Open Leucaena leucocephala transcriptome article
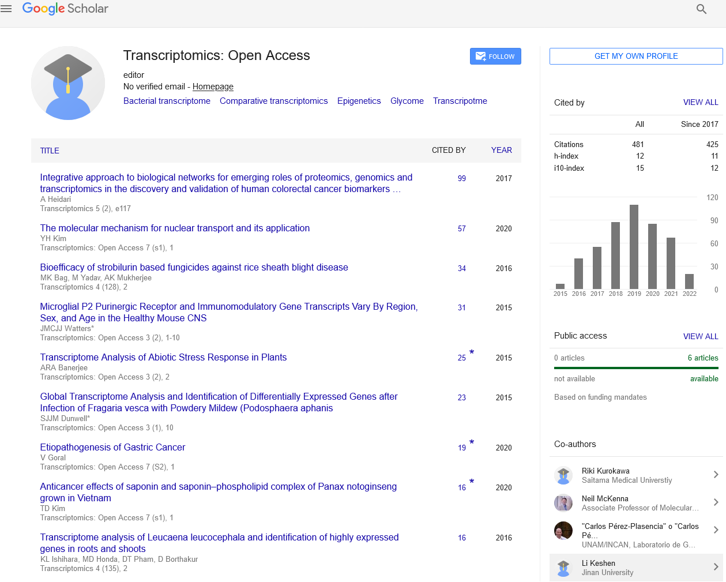Image resolution: width=726 pixels, height=582 pixels. coord(219,543)
